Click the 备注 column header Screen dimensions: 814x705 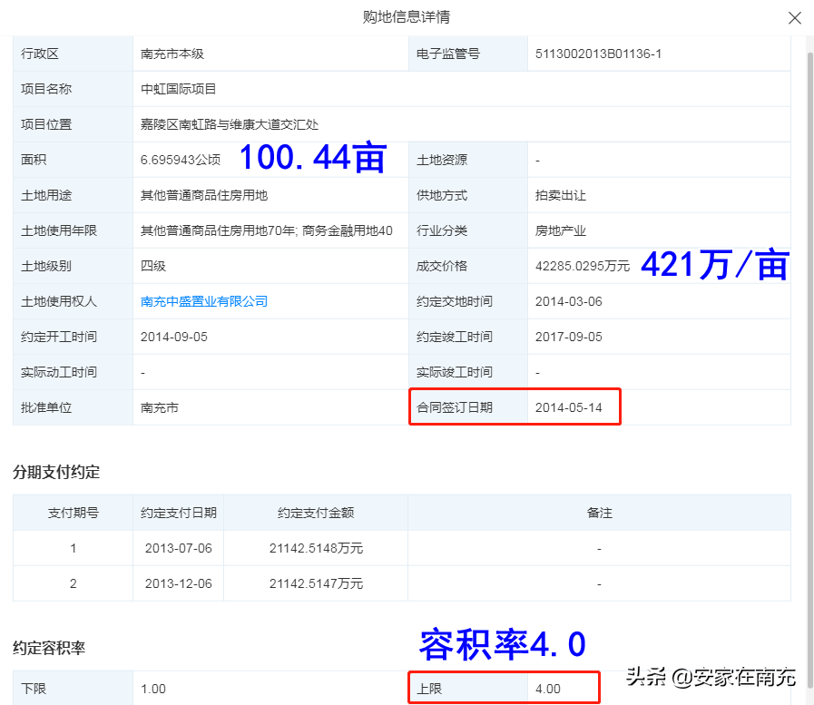click(x=600, y=513)
